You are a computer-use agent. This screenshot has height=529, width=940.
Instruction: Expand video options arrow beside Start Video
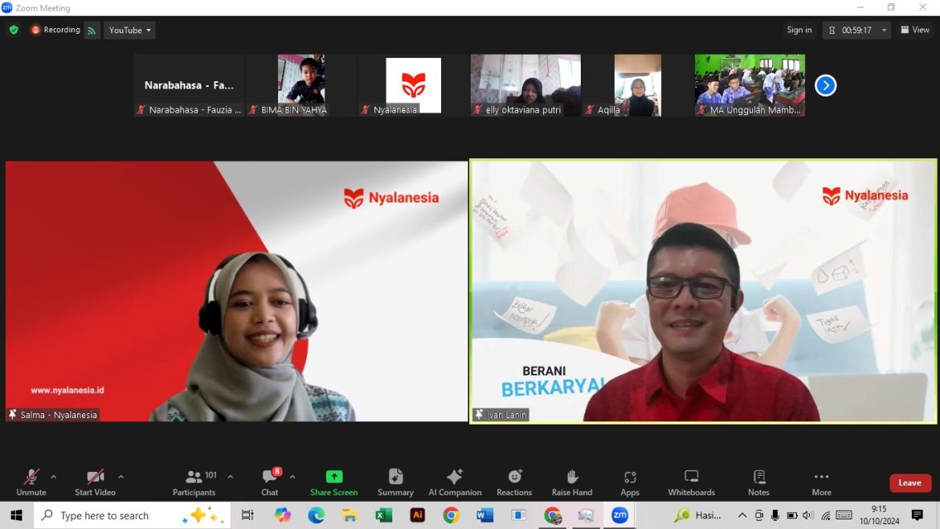[121, 477]
